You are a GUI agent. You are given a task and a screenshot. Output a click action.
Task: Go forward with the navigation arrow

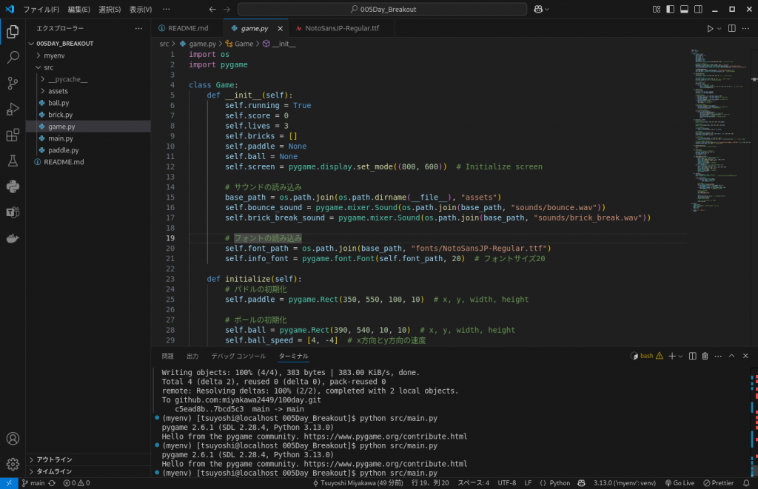point(227,9)
